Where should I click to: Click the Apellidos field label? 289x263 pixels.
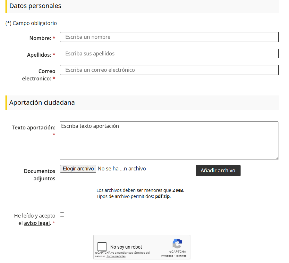click(x=39, y=55)
